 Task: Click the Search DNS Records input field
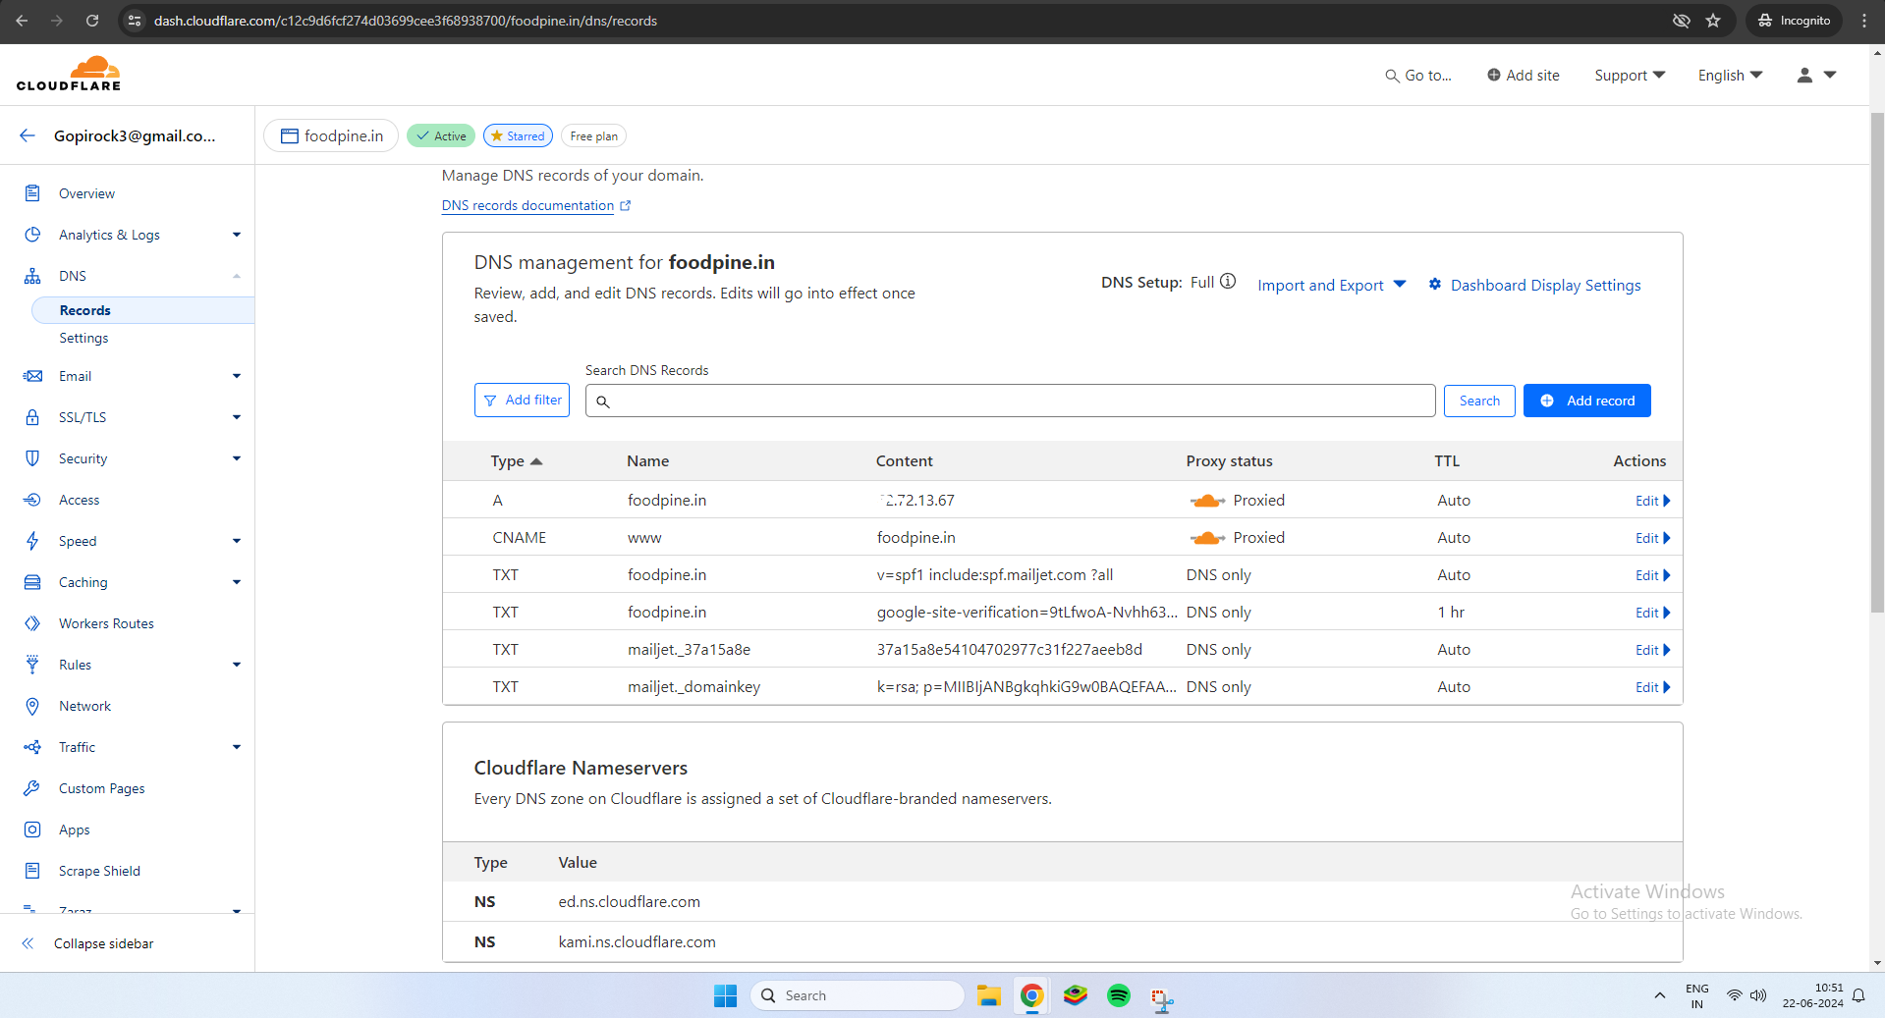coord(1010,401)
